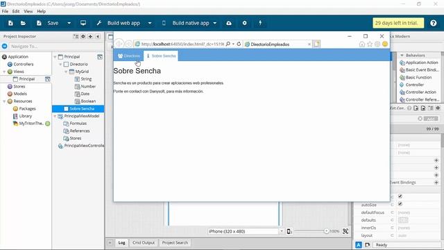Switch to the Project Search tab
The width and height of the screenshot is (444, 250).
point(175,242)
